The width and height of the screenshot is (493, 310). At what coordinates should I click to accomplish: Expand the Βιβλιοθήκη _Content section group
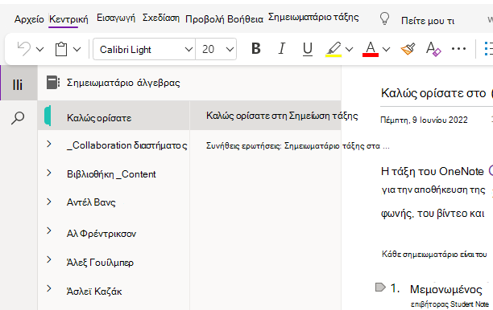coord(48,173)
